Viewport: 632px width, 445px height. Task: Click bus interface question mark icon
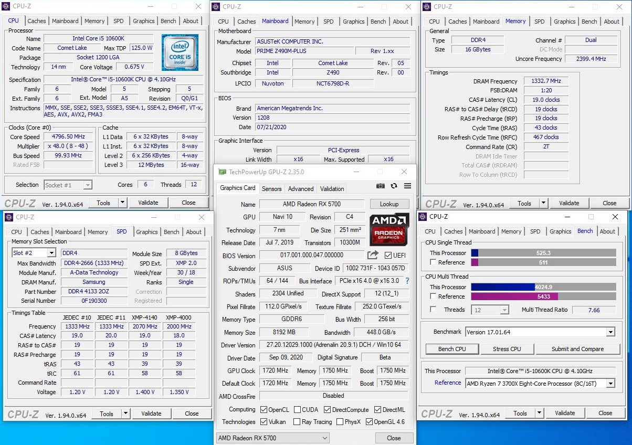[407, 281]
